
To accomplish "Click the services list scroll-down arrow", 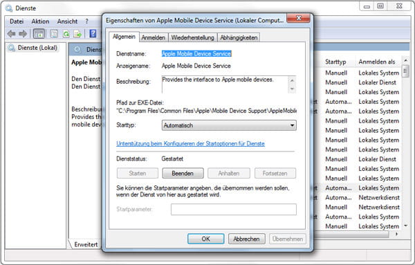I will 405,226.
